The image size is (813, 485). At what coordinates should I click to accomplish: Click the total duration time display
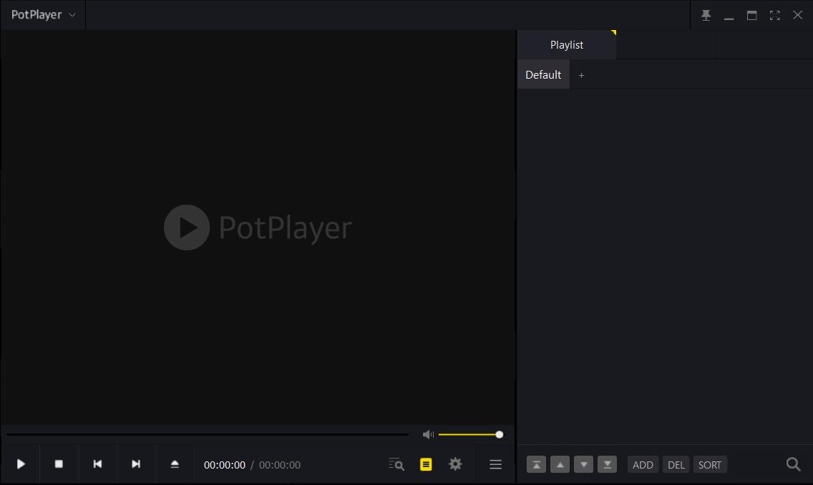click(279, 465)
